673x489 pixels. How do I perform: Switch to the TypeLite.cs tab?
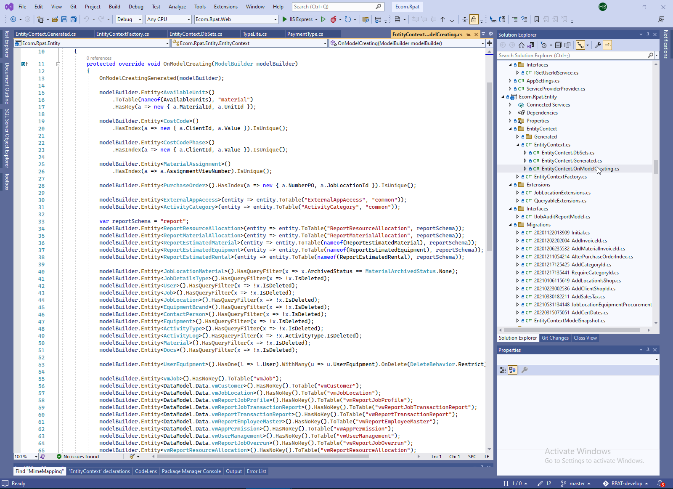254,34
